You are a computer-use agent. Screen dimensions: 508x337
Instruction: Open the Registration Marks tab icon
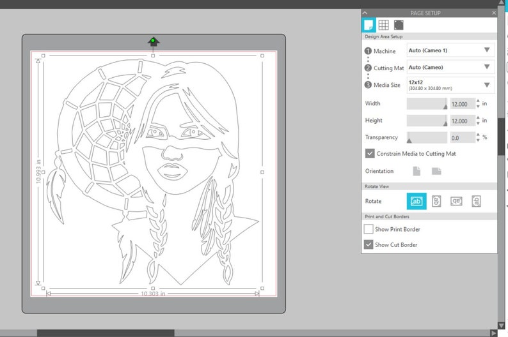click(x=399, y=25)
